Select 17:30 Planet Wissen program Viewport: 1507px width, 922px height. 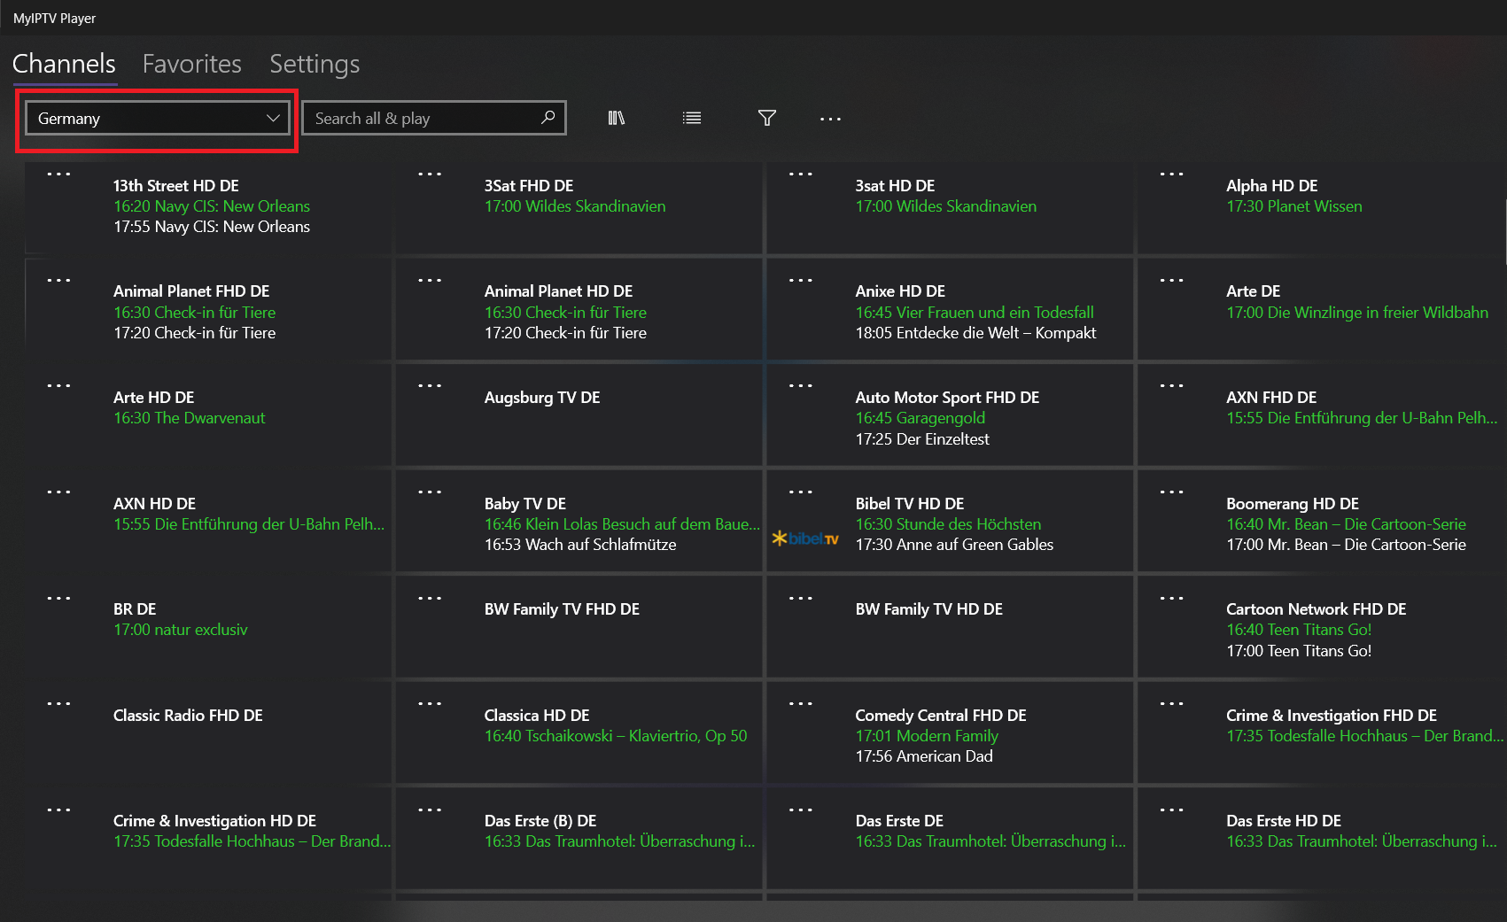tap(1294, 206)
